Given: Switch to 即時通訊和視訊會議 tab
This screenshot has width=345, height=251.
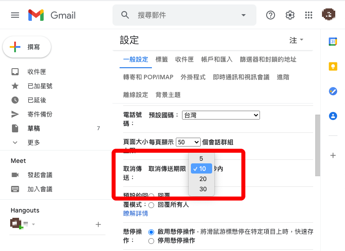Looking at the screenshot, I should 241,77.
